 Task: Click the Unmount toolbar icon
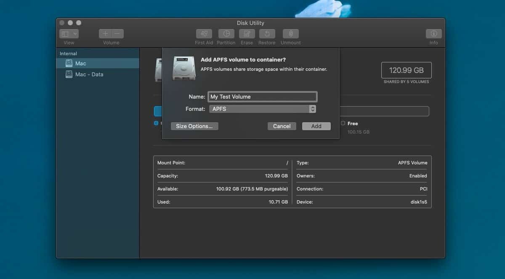(290, 34)
